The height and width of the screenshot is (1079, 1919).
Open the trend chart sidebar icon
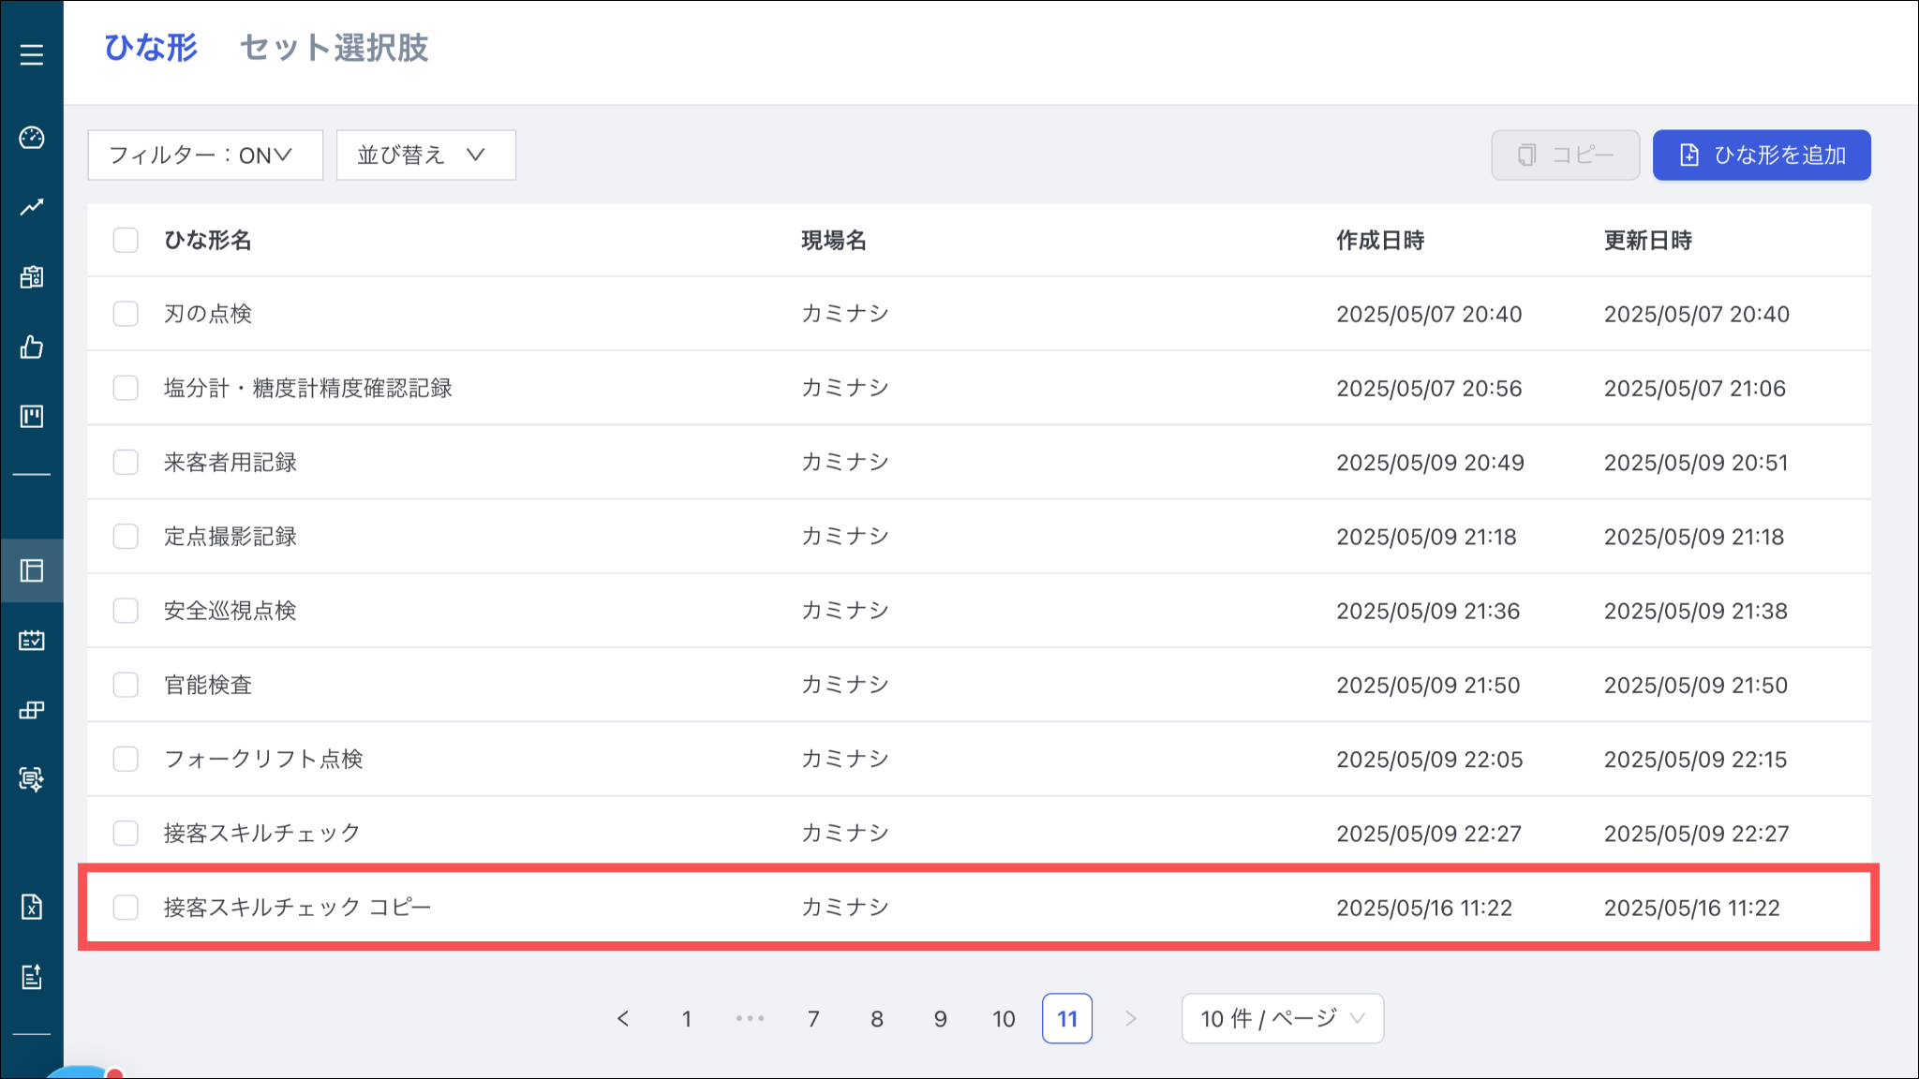coord(32,207)
